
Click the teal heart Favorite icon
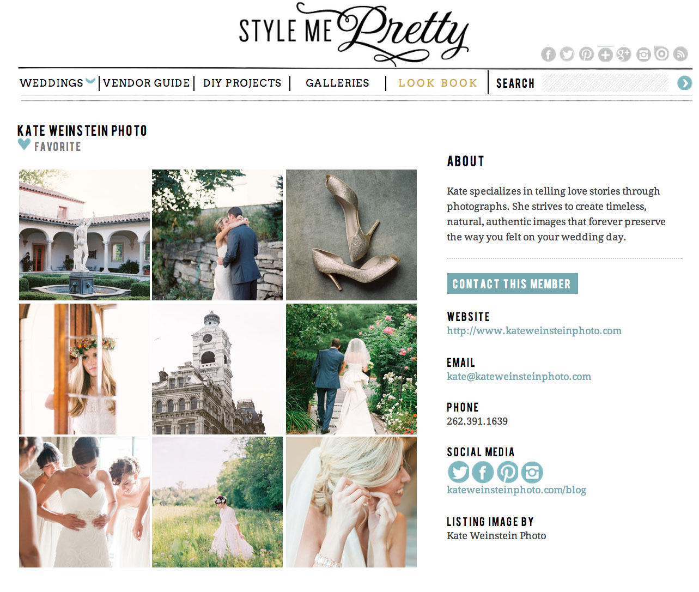tap(24, 144)
